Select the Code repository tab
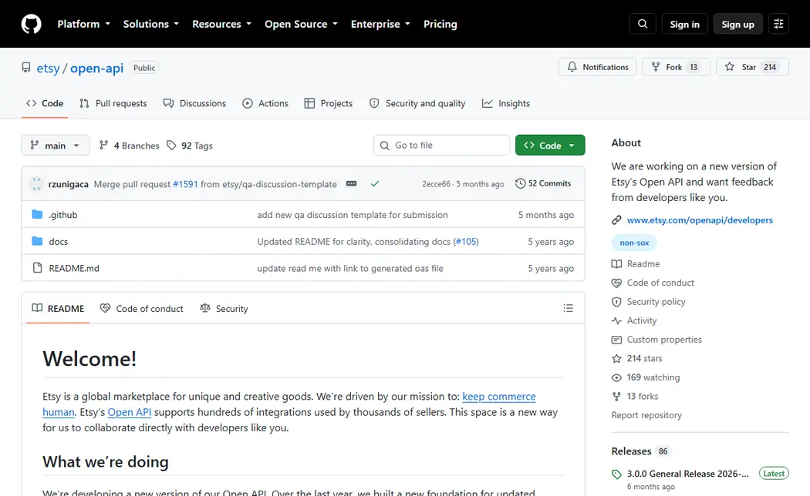Image resolution: width=810 pixels, height=496 pixels. coord(45,103)
